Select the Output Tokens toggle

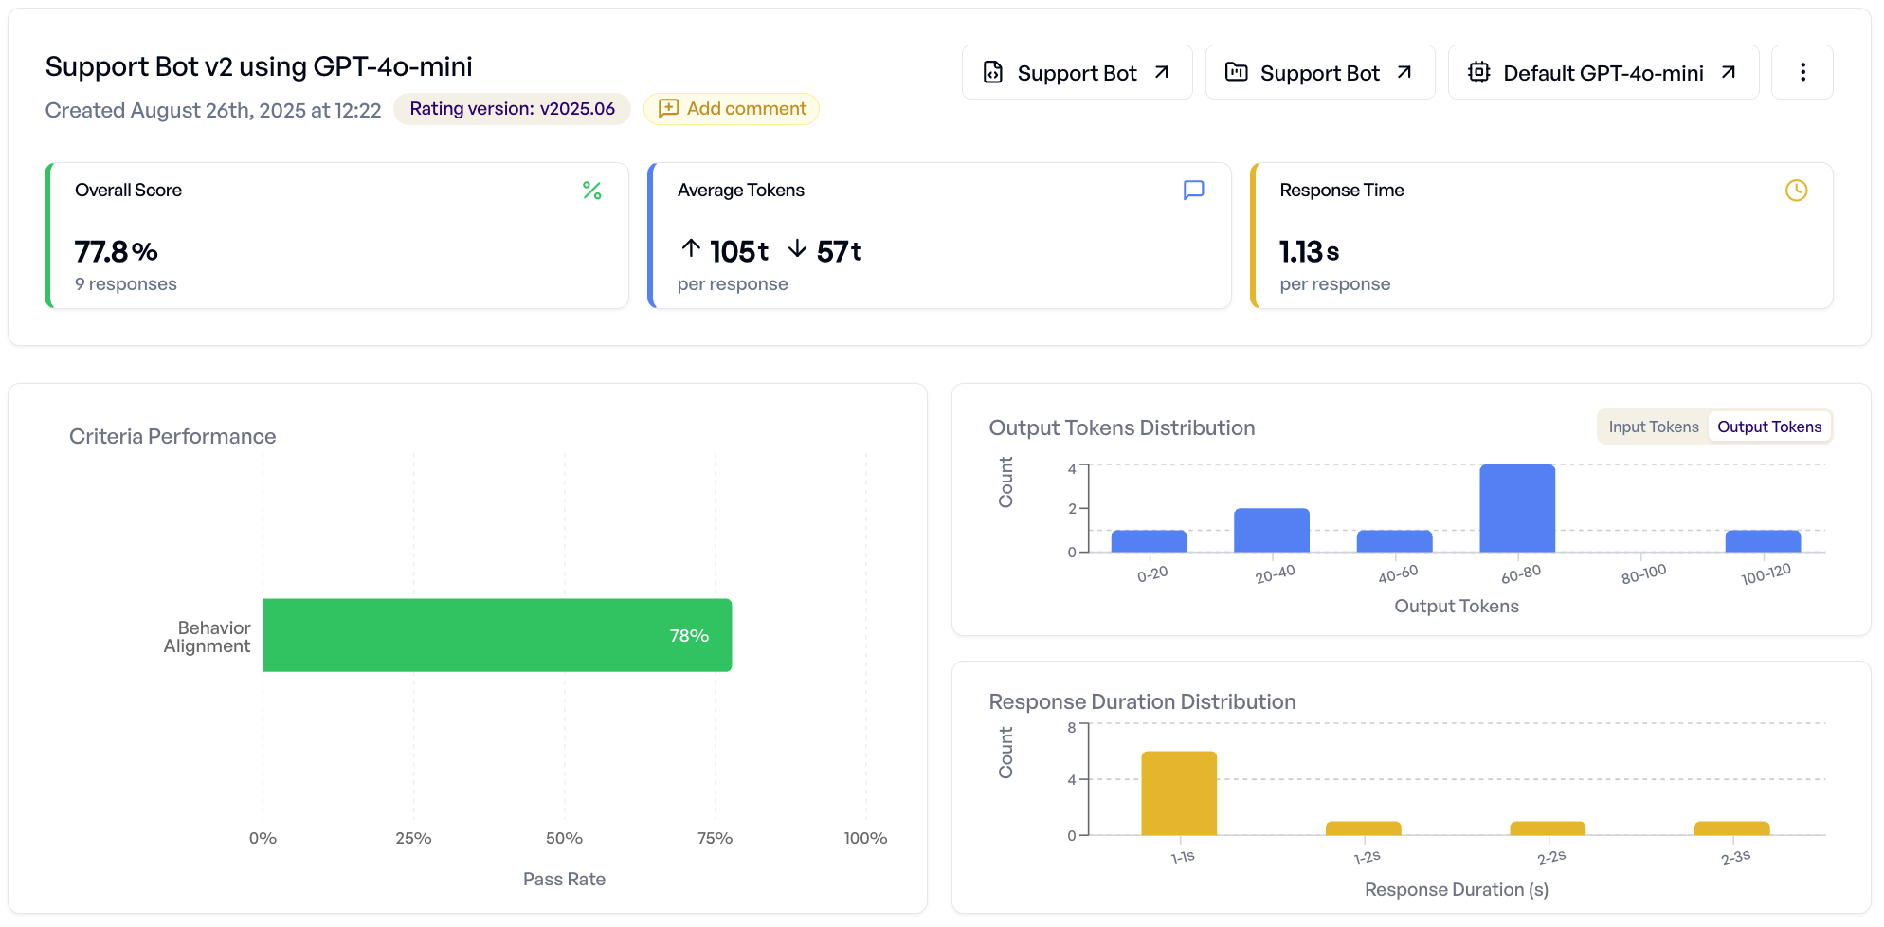click(1768, 427)
